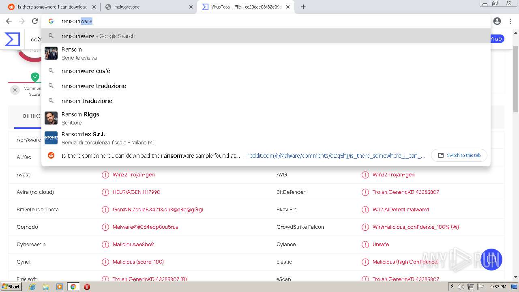Click Malicious.ae8bc9 detection text
Viewport: 519px width, 292px height.
coord(133,245)
